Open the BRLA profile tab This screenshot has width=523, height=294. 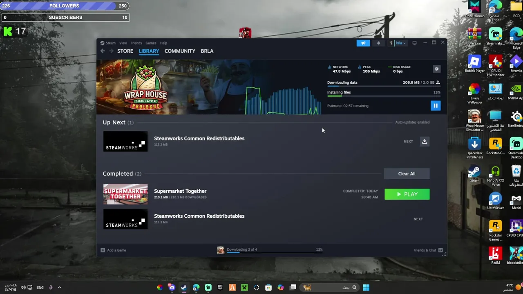pos(207,51)
